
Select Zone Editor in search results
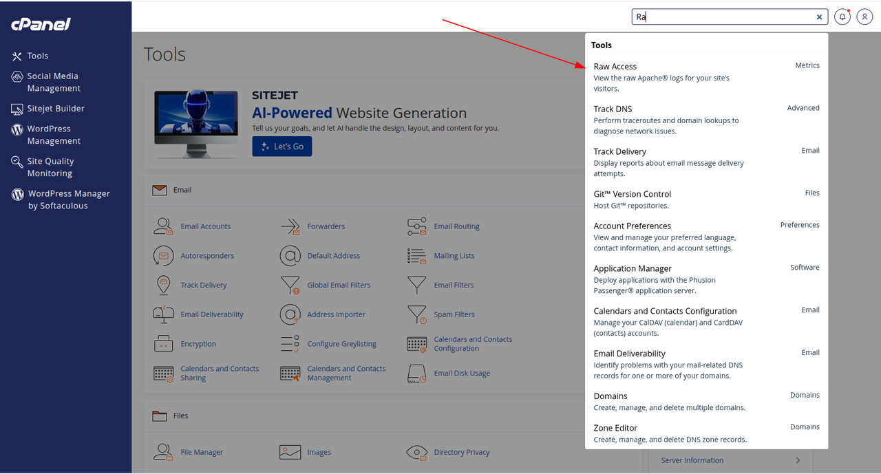707,433
